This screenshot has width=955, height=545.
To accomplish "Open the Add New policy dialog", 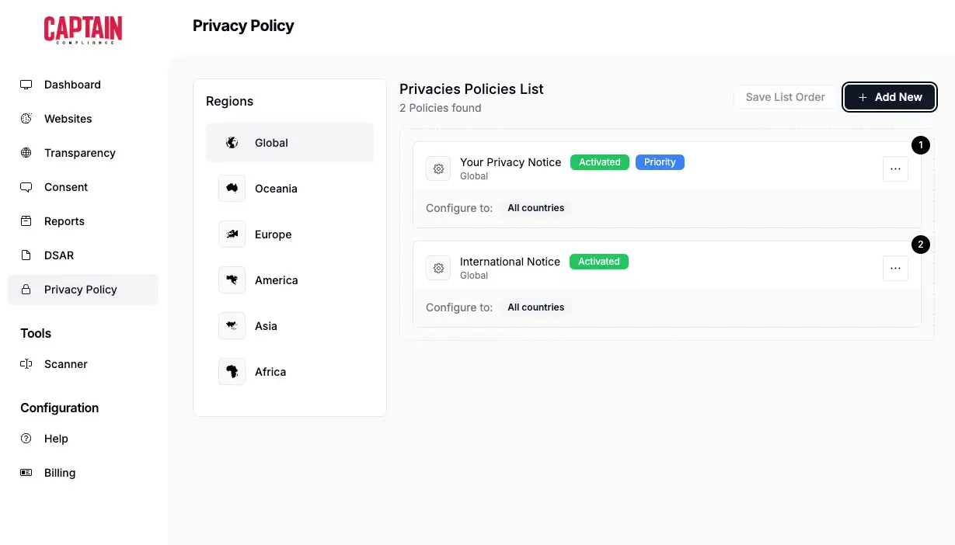I will click(x=889, y=97).
